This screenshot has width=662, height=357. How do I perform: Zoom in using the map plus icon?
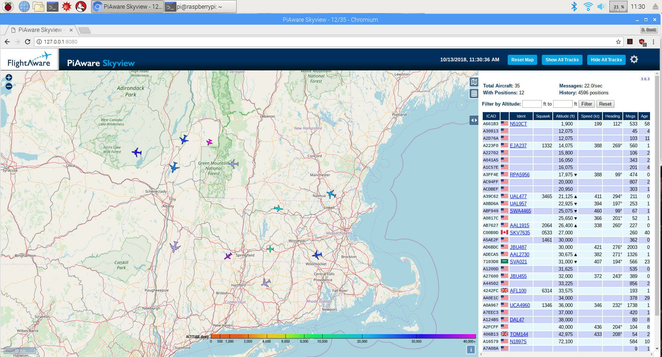pos(8,77)
